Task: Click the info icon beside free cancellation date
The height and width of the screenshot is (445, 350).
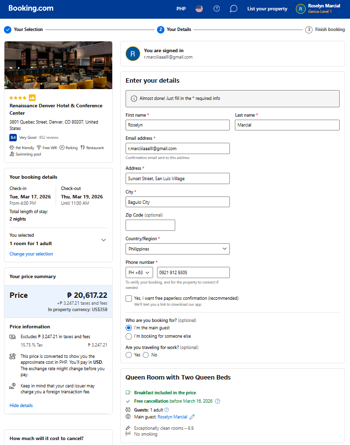Action: 218,401
